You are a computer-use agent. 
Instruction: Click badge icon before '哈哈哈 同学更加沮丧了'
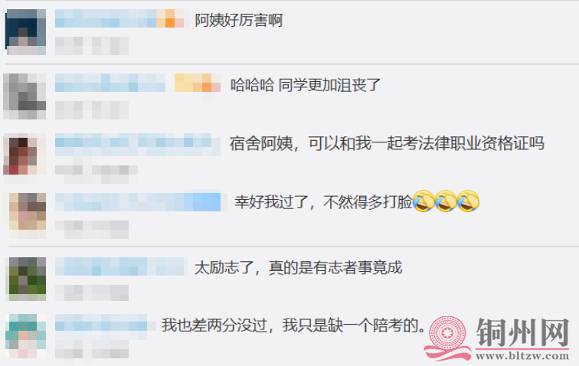(x=198, y=83)
